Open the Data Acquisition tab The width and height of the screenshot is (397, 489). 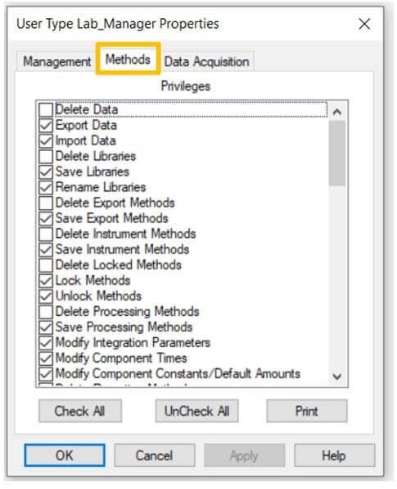click(207, 61)
